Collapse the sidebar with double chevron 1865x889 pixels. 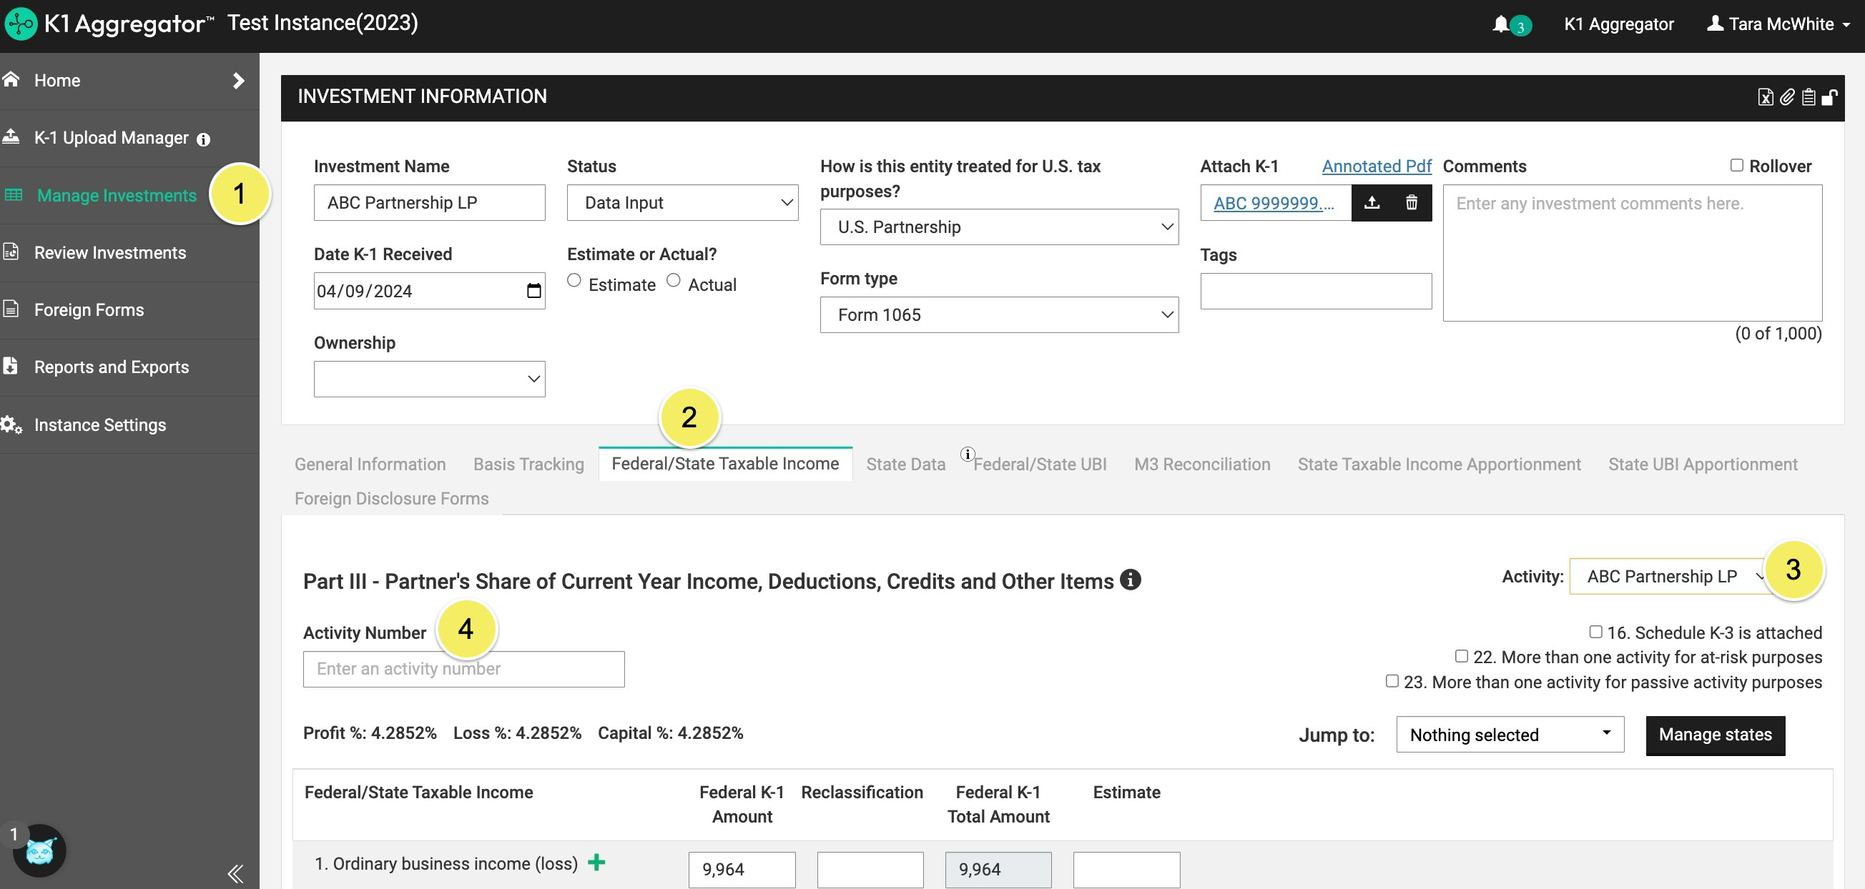click(x=235, y=874)
